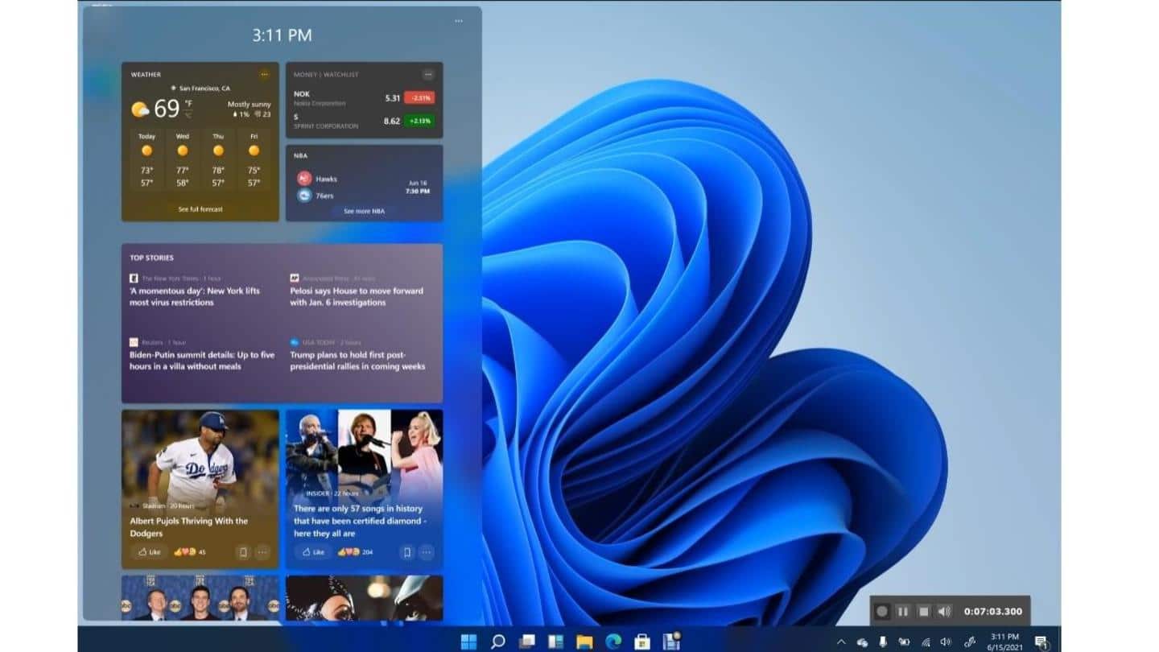Pause the ongoing screen recording
This screenshot has height=652, width=1159.
click(x=903, y=611)
